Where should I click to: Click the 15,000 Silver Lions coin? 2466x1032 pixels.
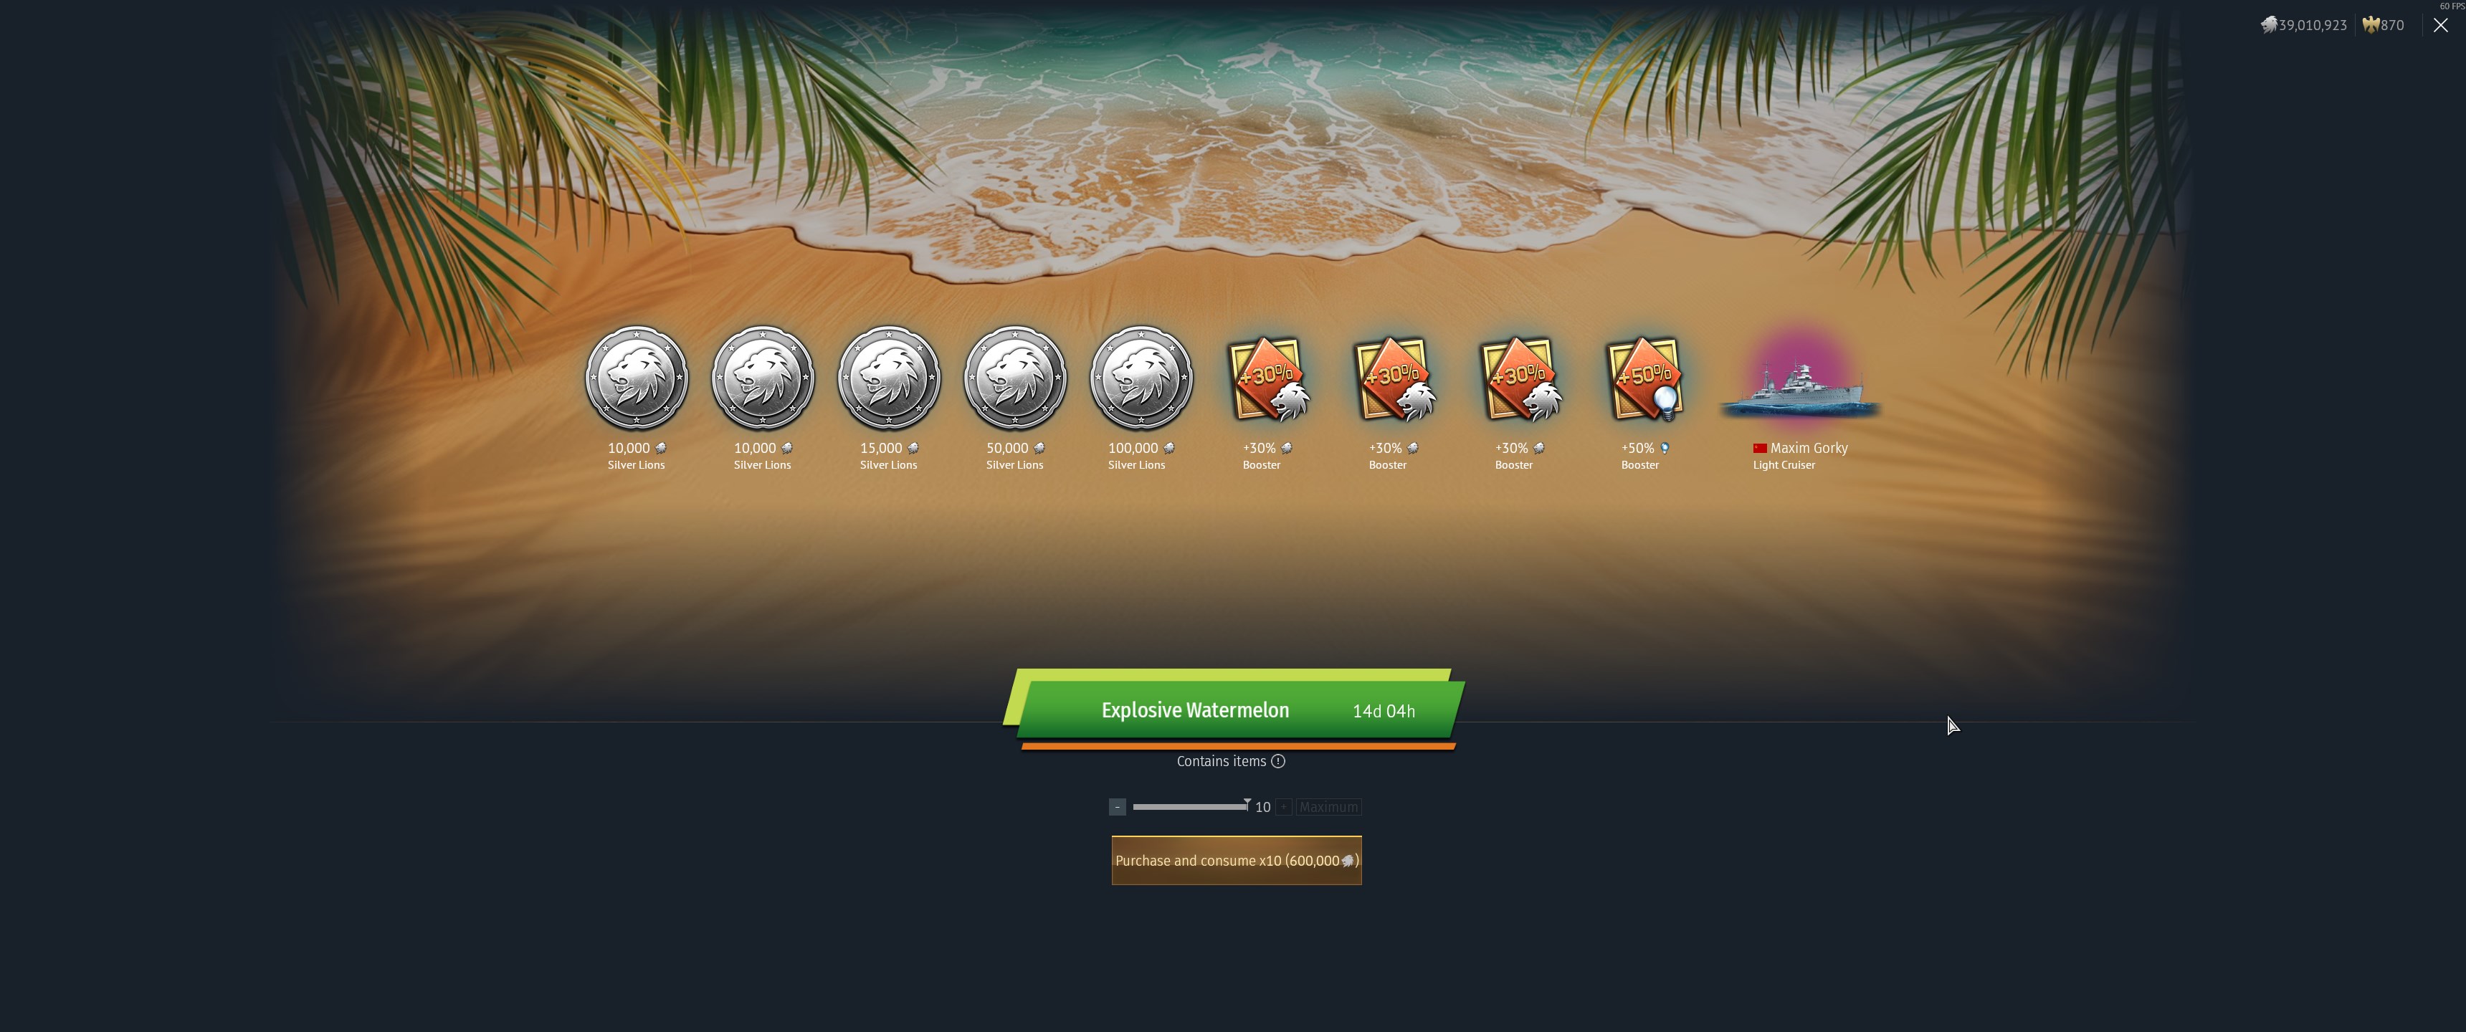tap(888, 378)
